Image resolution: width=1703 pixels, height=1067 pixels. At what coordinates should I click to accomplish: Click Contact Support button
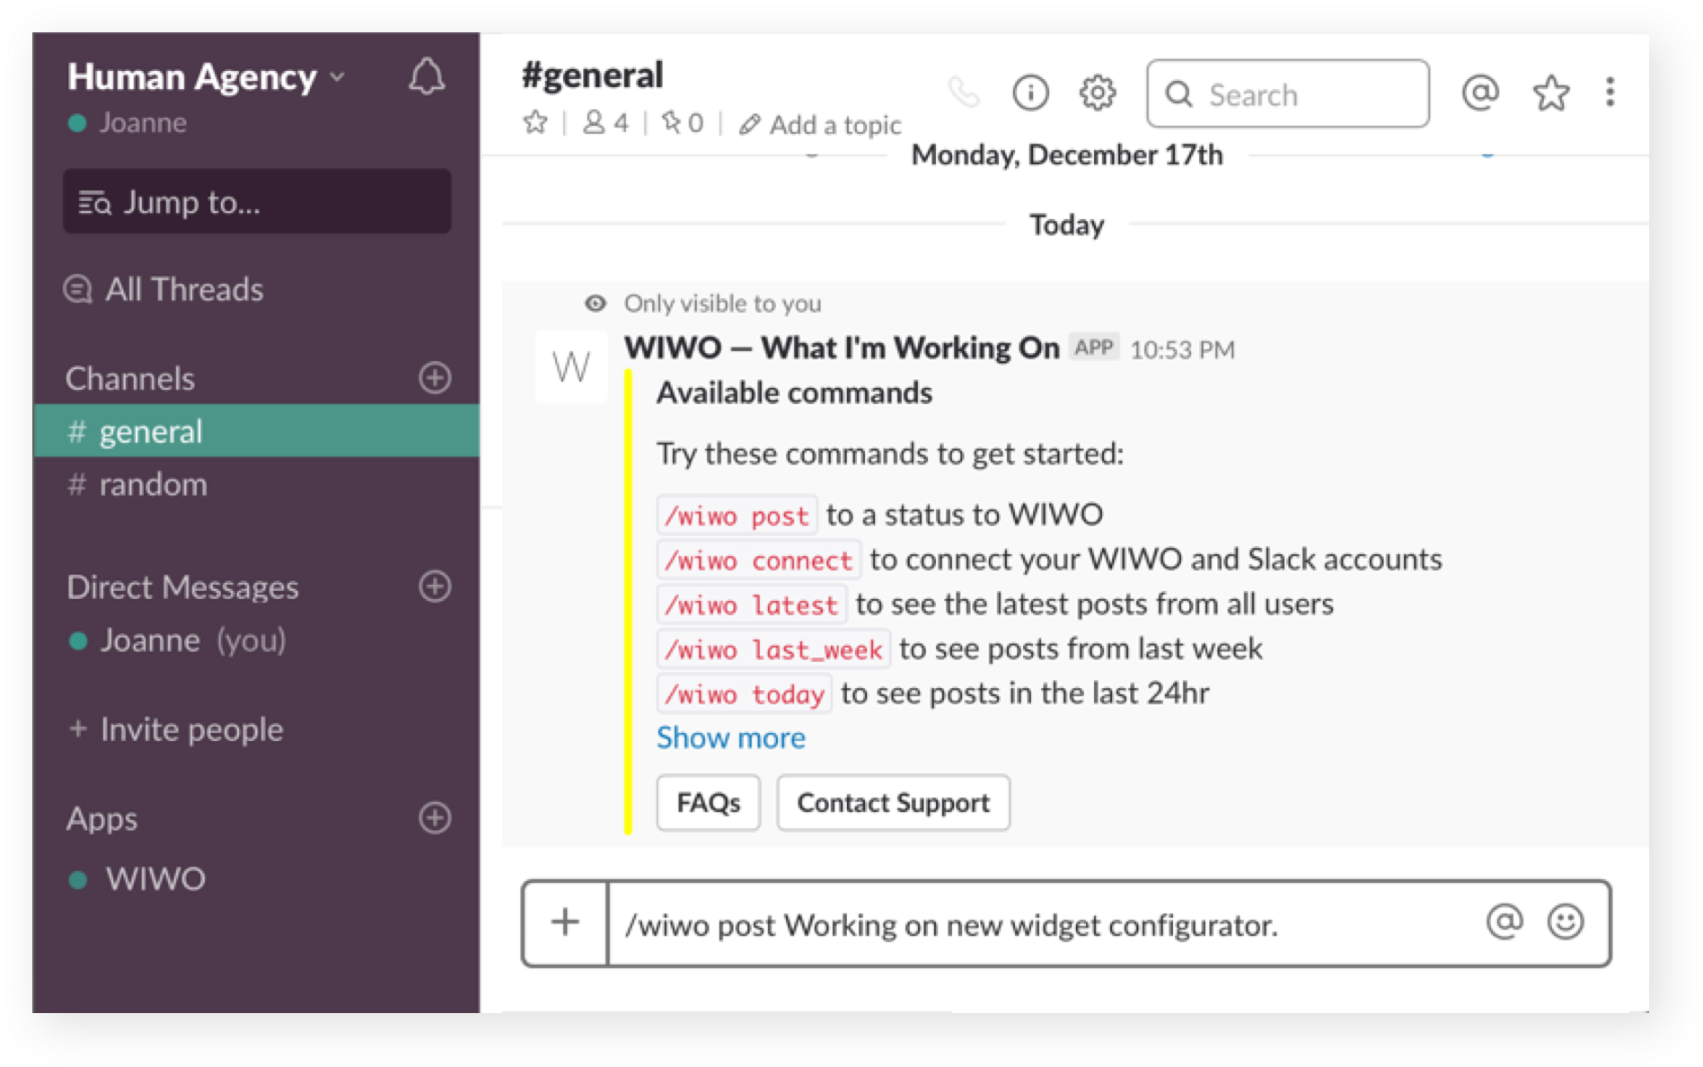(x=893, y=802)
